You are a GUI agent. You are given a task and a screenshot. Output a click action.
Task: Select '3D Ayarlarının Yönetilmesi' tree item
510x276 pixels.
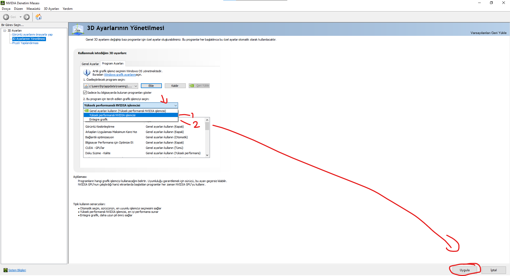click(29, 39)
